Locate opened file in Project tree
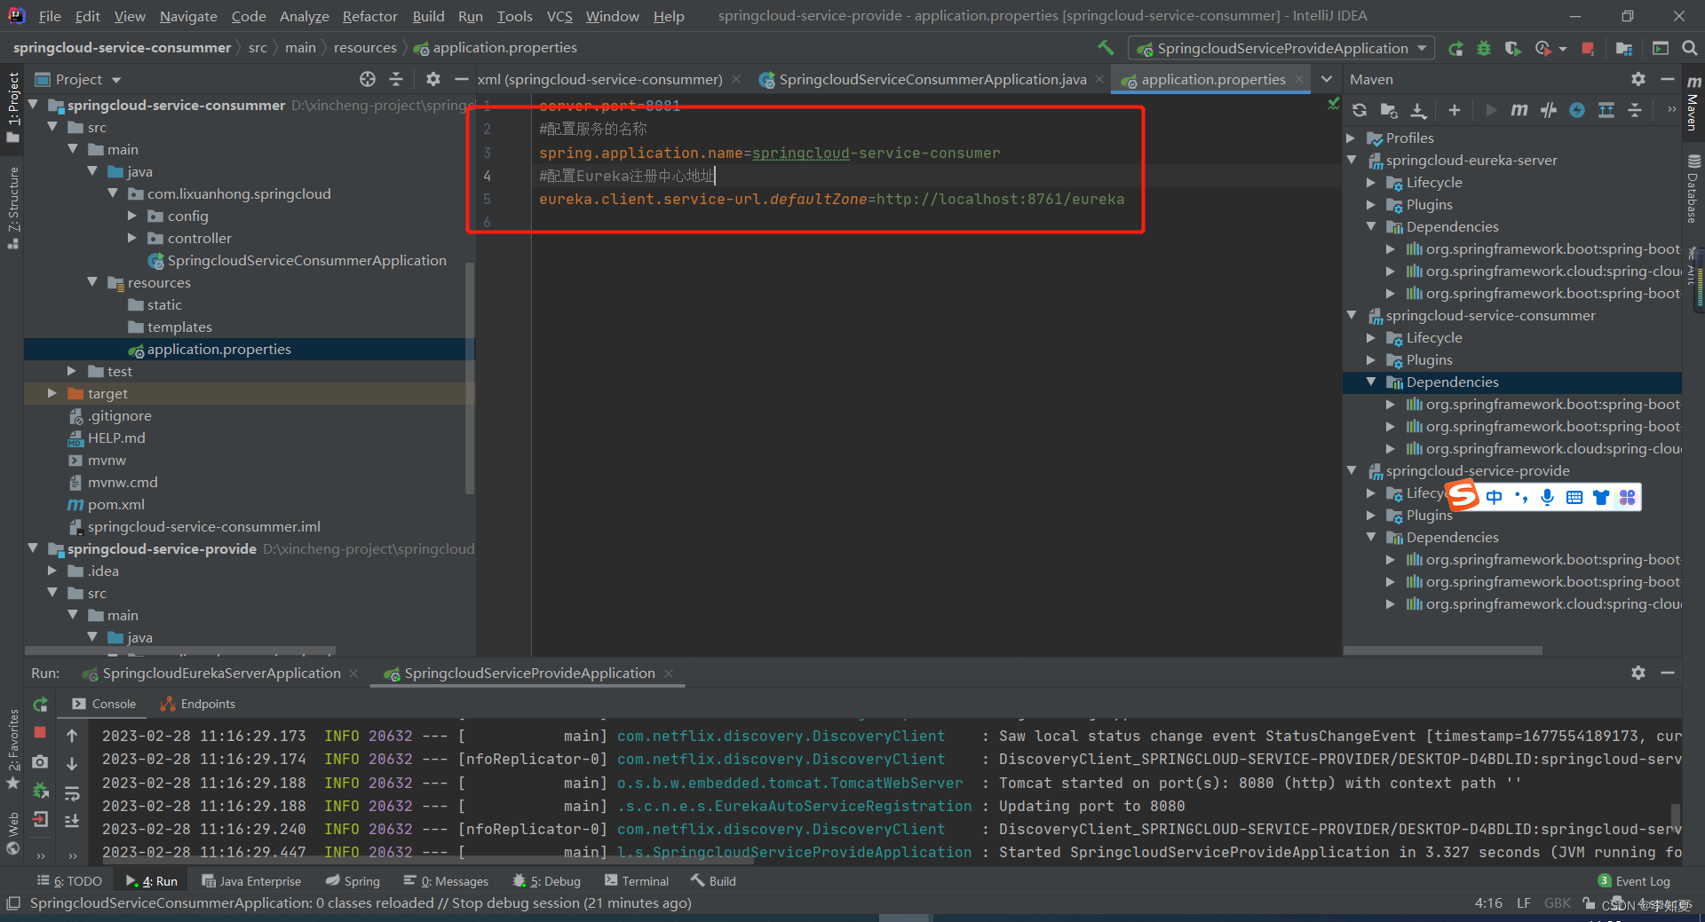This screenshot has height=922, width=1705. [x=368, y=79]
